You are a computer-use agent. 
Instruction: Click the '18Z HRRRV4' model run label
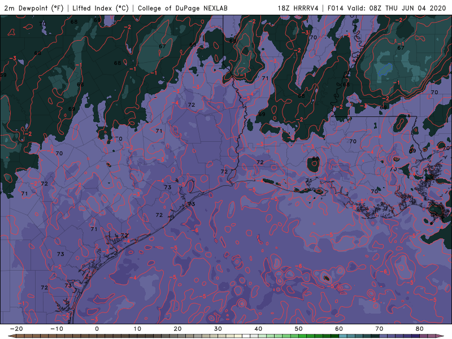(298, 8)
